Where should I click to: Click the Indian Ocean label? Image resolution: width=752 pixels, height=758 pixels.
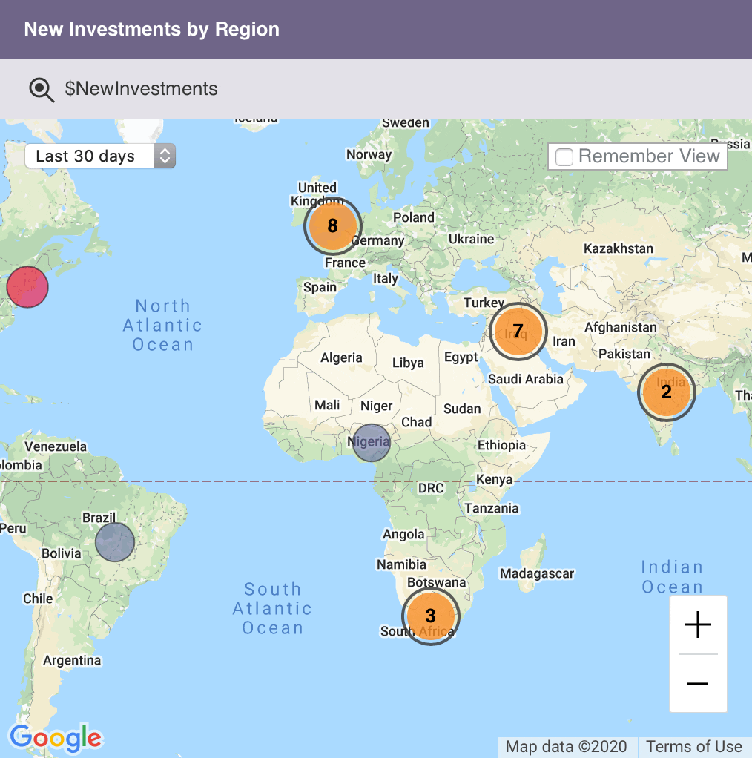pyautogui.click(x=672, y=577)
